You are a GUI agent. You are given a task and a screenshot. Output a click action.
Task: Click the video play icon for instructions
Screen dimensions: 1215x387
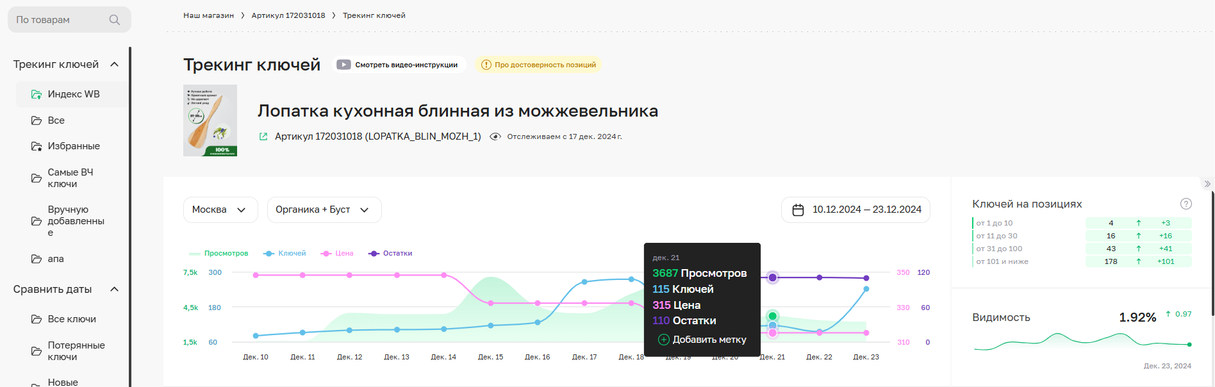coord(343,65)
